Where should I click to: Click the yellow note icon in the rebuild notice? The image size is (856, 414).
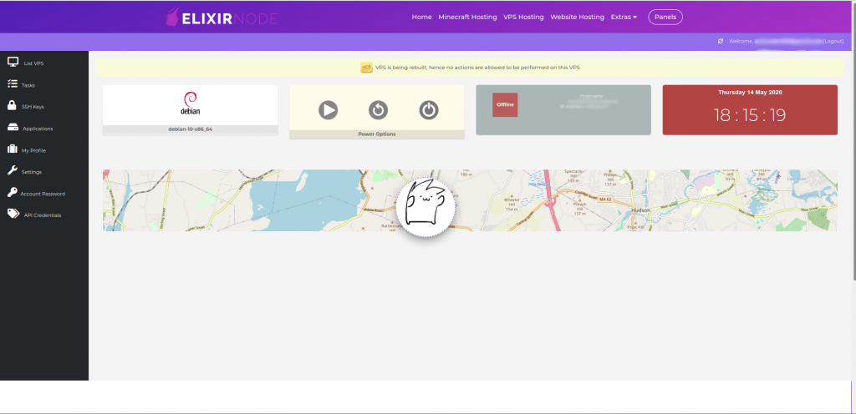tap(366, 68)
